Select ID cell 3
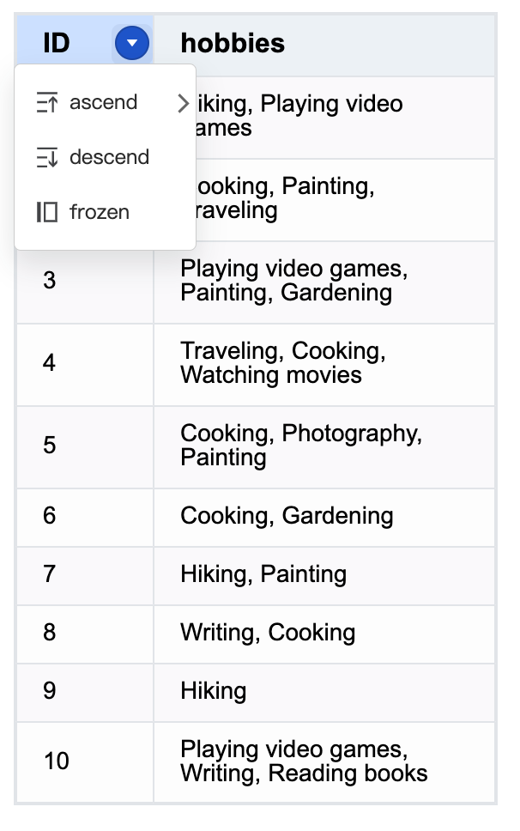 tap(85, 282)
